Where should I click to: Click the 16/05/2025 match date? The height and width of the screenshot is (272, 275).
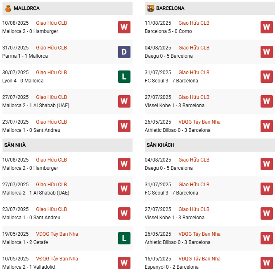click(x=158, y=259)
